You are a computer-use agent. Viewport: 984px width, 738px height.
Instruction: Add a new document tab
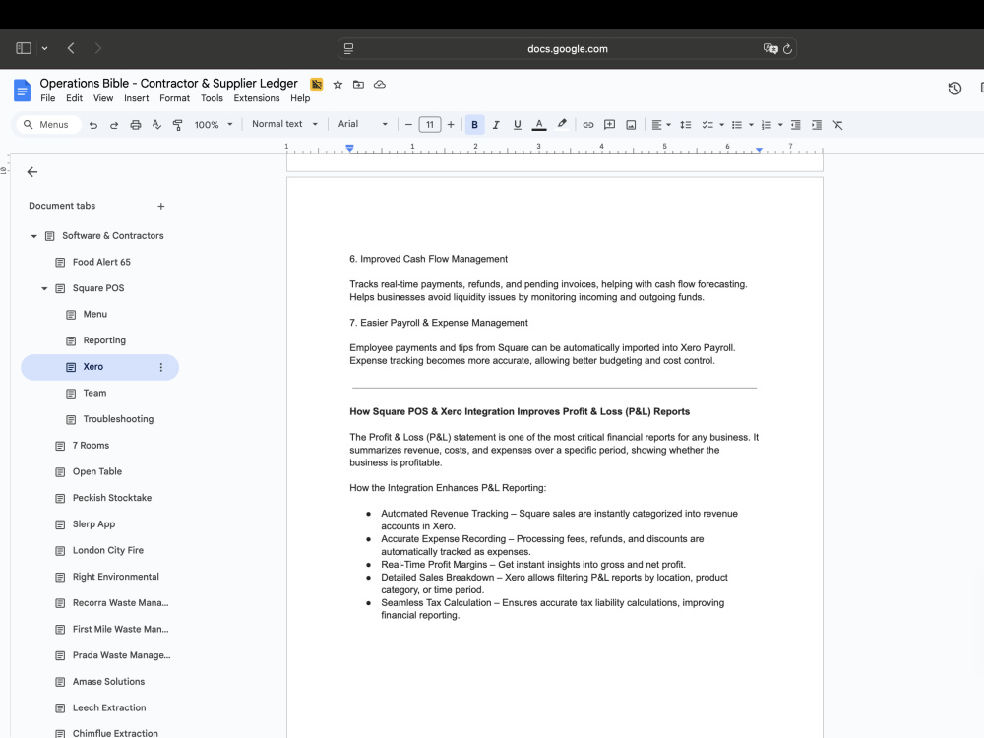pyautogui.click(x=161, y=206)
